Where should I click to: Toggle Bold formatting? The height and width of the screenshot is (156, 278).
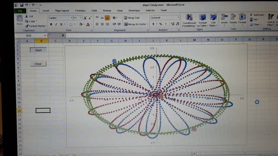point(51,24)
